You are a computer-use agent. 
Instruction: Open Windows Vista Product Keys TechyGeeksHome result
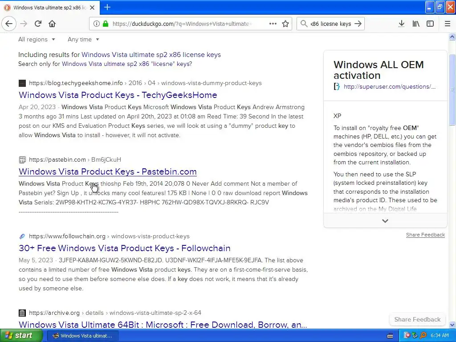pyautogui.click(x=118, y=95)
